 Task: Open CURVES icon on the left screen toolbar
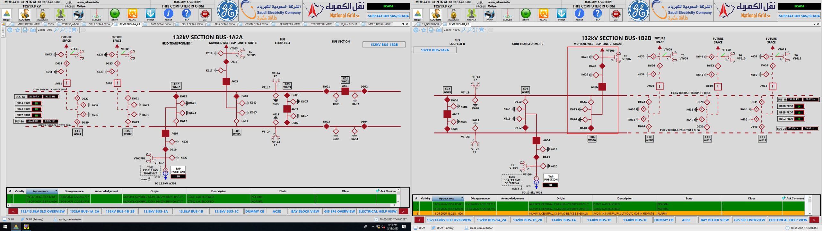(x=96, y=14)
